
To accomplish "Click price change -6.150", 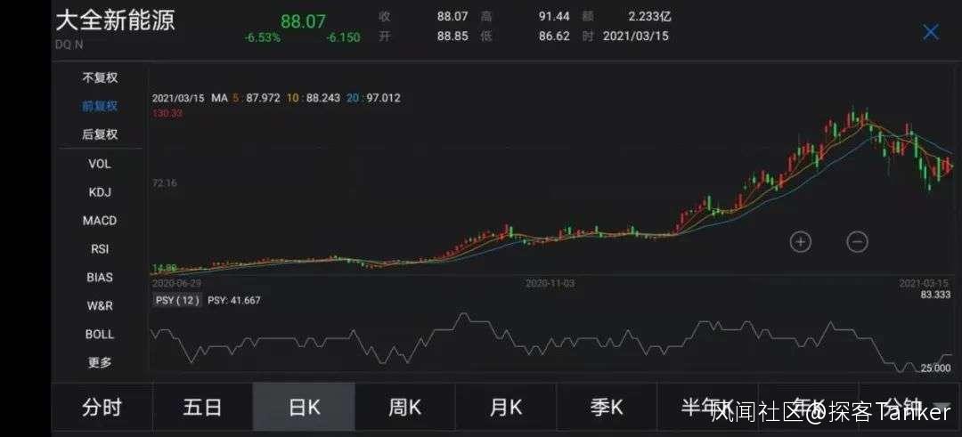I will (343, 38).
